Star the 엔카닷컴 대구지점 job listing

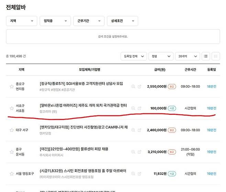click(x=12, y=130)
